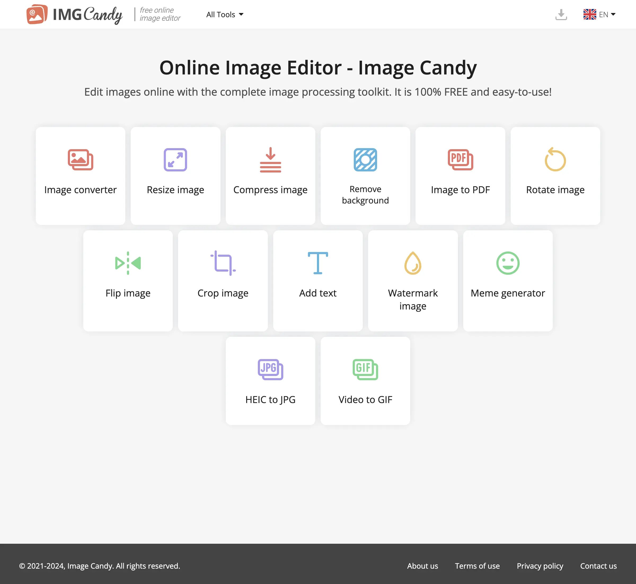Select the Resize image icon

pos(175,160)
